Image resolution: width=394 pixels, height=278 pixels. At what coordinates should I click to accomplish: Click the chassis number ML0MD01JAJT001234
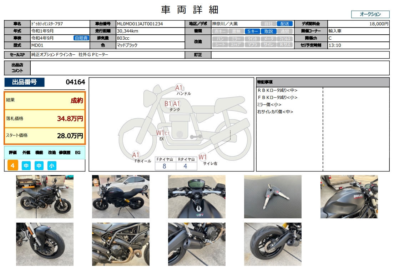140,24
